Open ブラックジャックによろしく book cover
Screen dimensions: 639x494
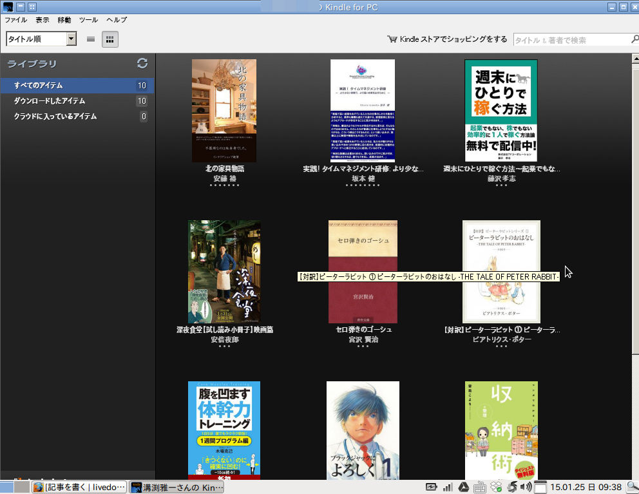click(363, 430)
